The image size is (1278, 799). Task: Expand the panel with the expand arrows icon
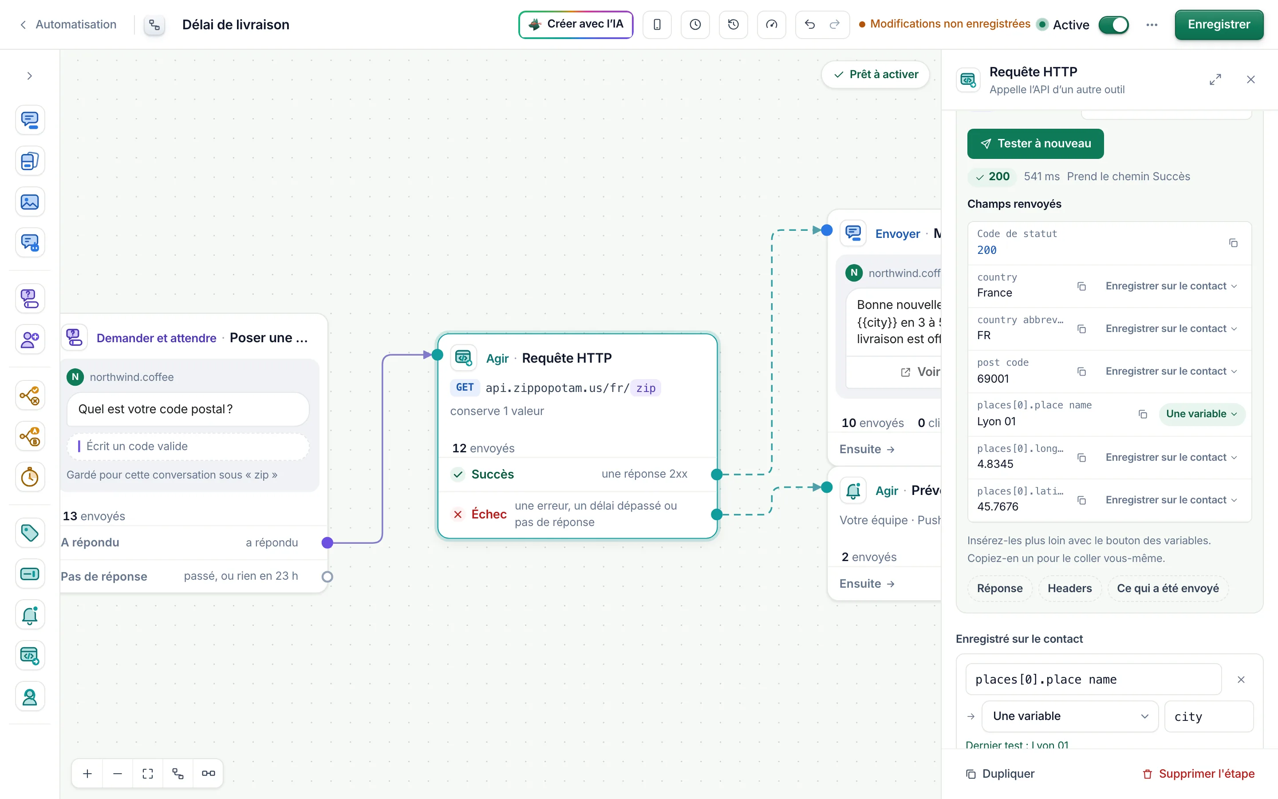tap(1215, 80)
